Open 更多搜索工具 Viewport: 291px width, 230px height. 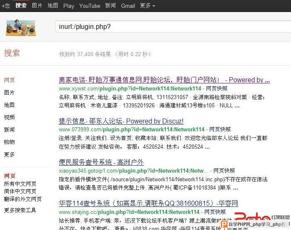coord(20,210)
